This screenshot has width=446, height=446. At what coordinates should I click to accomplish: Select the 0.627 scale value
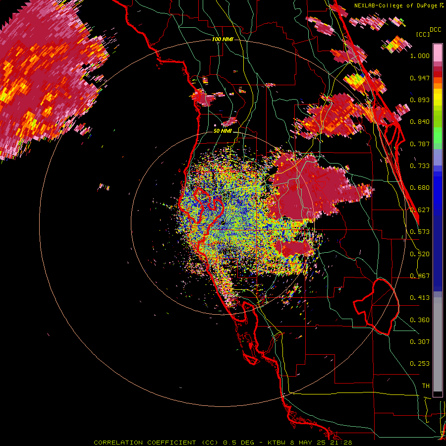point(420,210)
